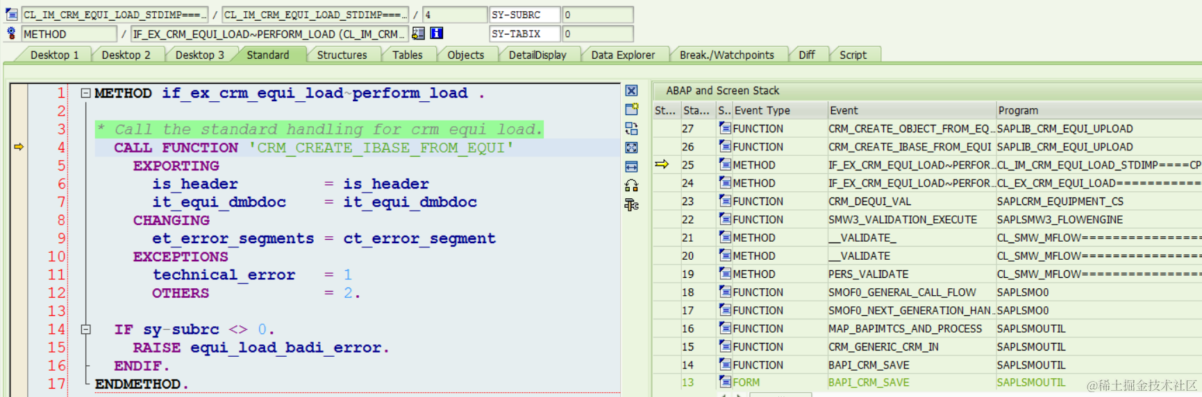The width and height of the screenshot is (1202, 397).
Task: Click the Program column header
Action: point(1099,110)
